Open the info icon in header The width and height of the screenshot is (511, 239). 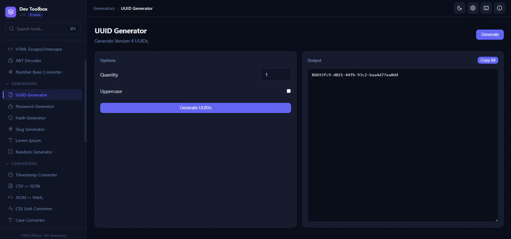(500, 8)
